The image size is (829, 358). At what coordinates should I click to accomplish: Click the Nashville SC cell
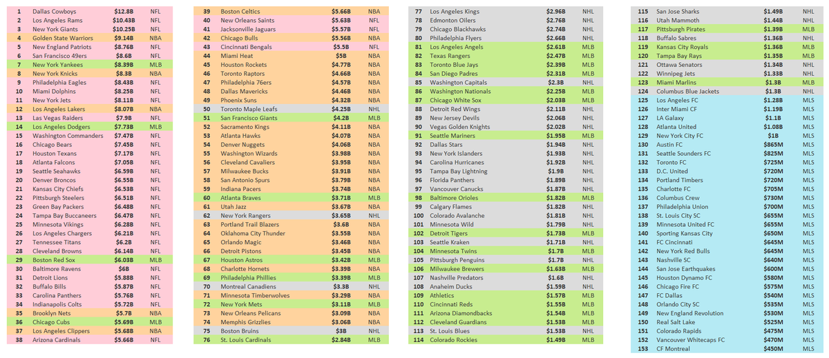[674, 259]
